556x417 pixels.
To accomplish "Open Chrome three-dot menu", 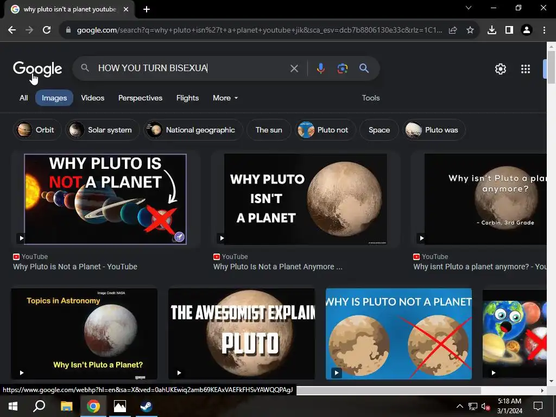I will [x=544, y=30].
